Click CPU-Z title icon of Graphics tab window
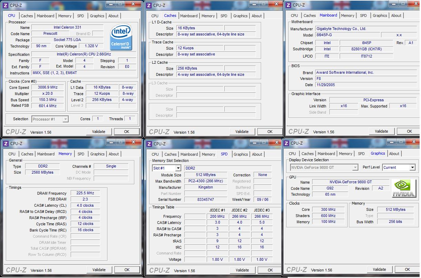 (286, 143)
